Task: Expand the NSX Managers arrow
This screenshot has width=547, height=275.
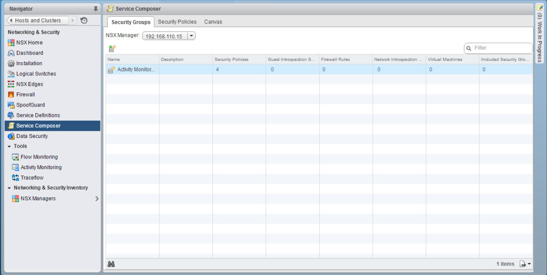Action: (97, 198)
